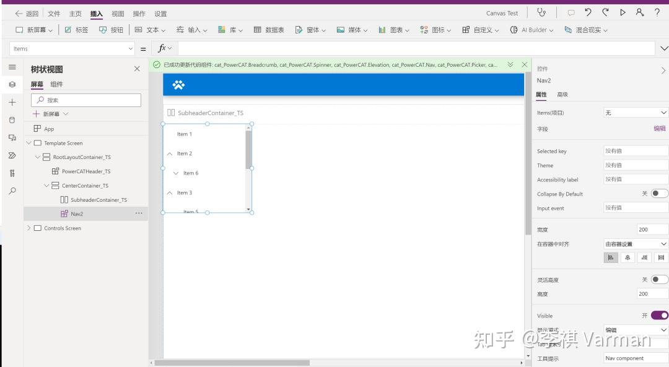Image resolution: width=669 pixels, height=367 pixels.
Task: Click the 编辑 link next to 字段
Action: click(659, 129)
